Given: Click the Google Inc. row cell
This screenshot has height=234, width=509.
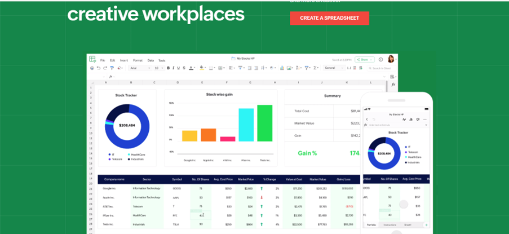Looking at the screenshot, I should coord(109,188).
